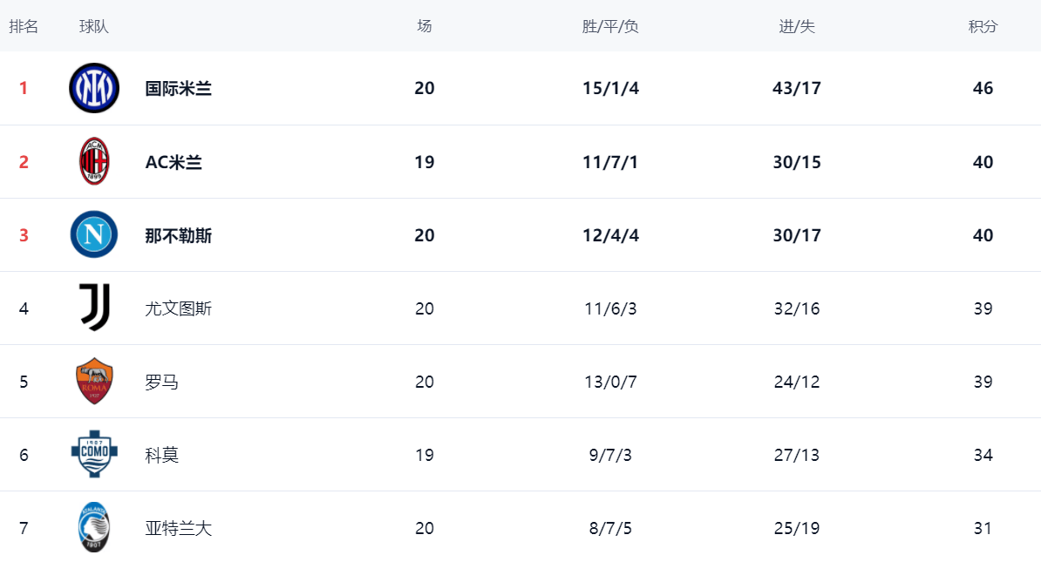Click the AS Roma club crest
The width and height of the screenshot is (1041, 562).
[94, 382]
